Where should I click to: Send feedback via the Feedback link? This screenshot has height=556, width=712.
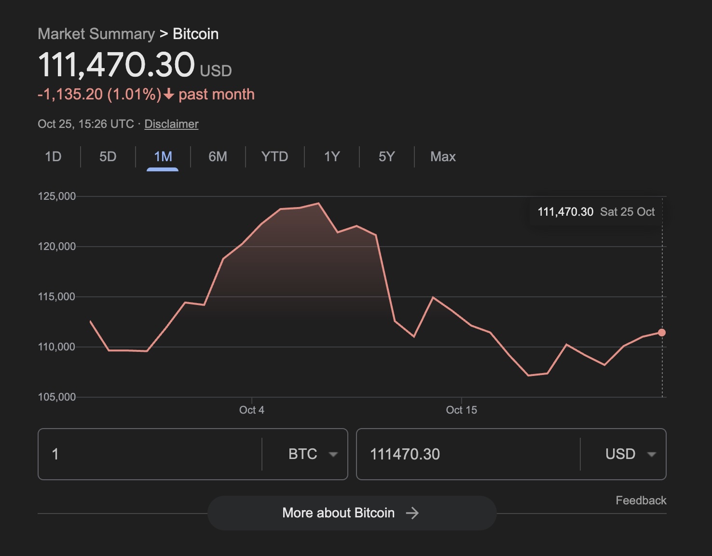click(641, 500)
